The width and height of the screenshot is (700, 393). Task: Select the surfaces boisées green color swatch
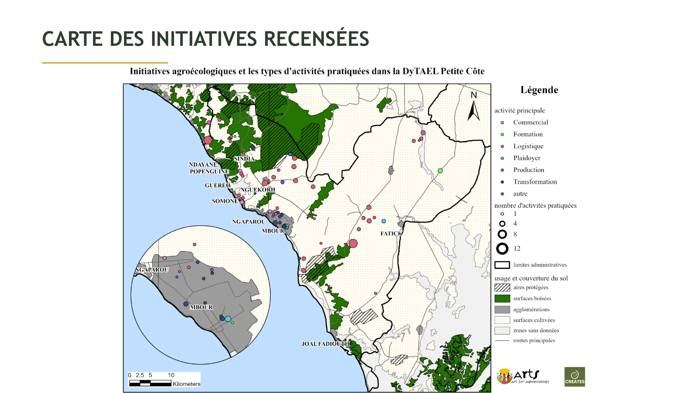[502, 298]
